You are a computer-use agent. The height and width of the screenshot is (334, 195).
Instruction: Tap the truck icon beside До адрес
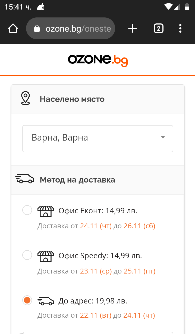(46, 301)
